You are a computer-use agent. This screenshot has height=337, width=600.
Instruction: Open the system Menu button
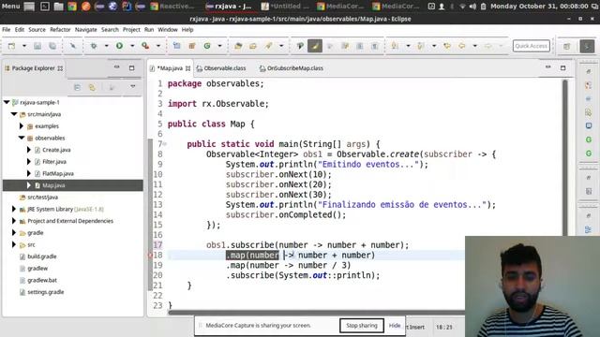tap(10, 7)
